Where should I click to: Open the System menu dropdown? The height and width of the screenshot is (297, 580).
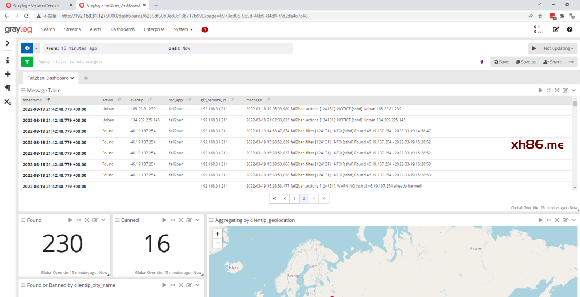(183, 29)
